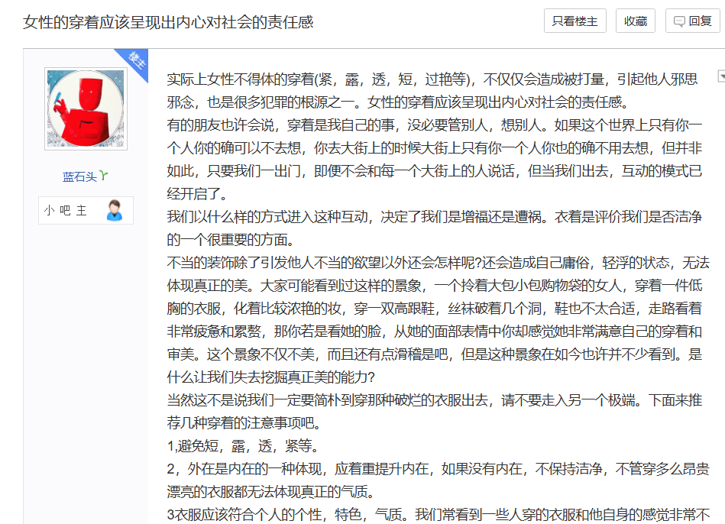Click the red robot avatar image

tap(86, 108)
